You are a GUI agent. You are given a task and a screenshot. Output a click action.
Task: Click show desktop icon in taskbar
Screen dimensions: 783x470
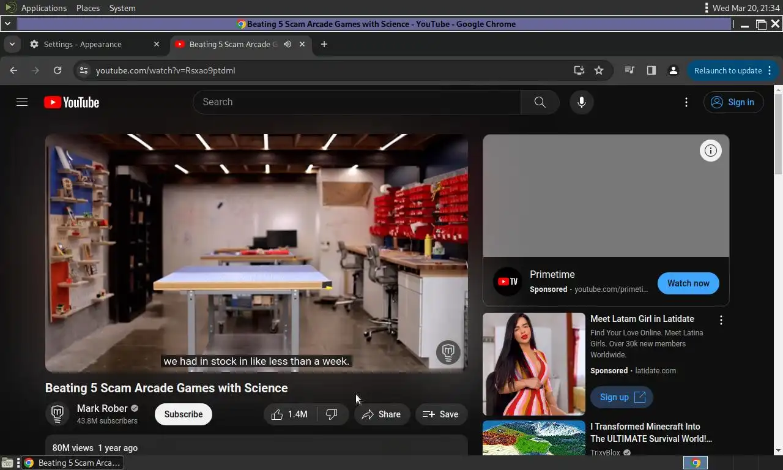(7, 463)
